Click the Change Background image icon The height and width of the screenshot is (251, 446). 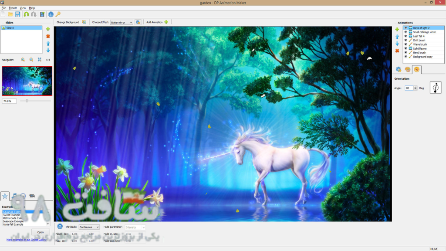(84, 22)
